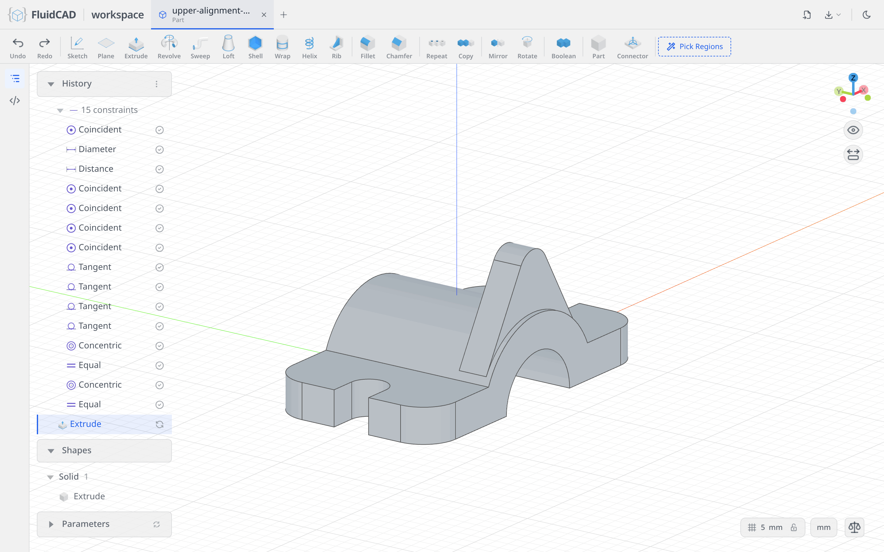The width and height of the screenshot is (884, 552).
Task: Choose the Rib tool
Action: coord(336,48)
